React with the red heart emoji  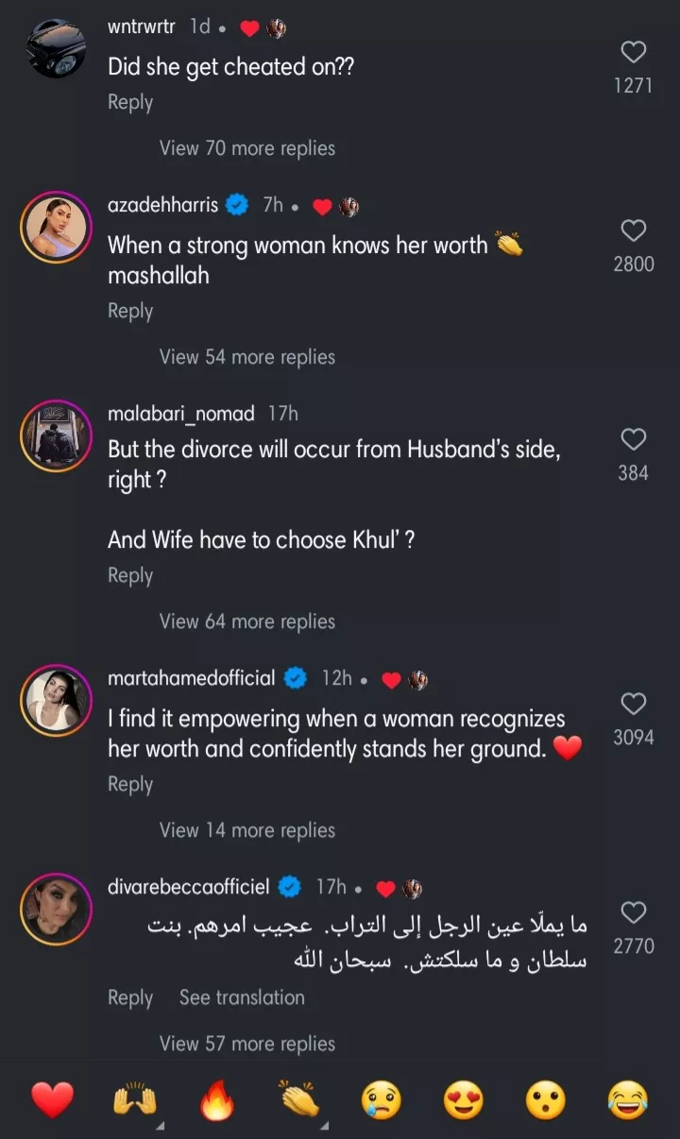52,1100
